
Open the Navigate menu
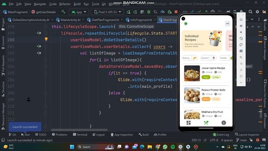(40, 4)
